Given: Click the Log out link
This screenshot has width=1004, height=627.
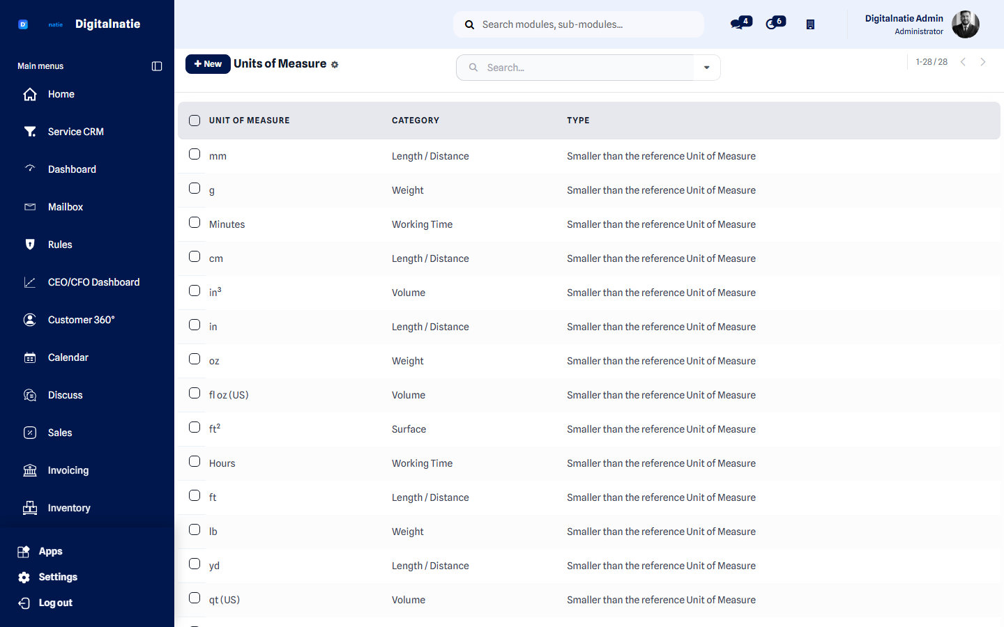Looking at the screenshot, I should click(x=56, y=603).
